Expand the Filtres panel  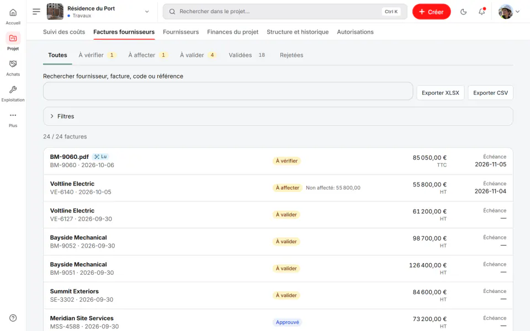pyautogui.click(x=278, y=116)
